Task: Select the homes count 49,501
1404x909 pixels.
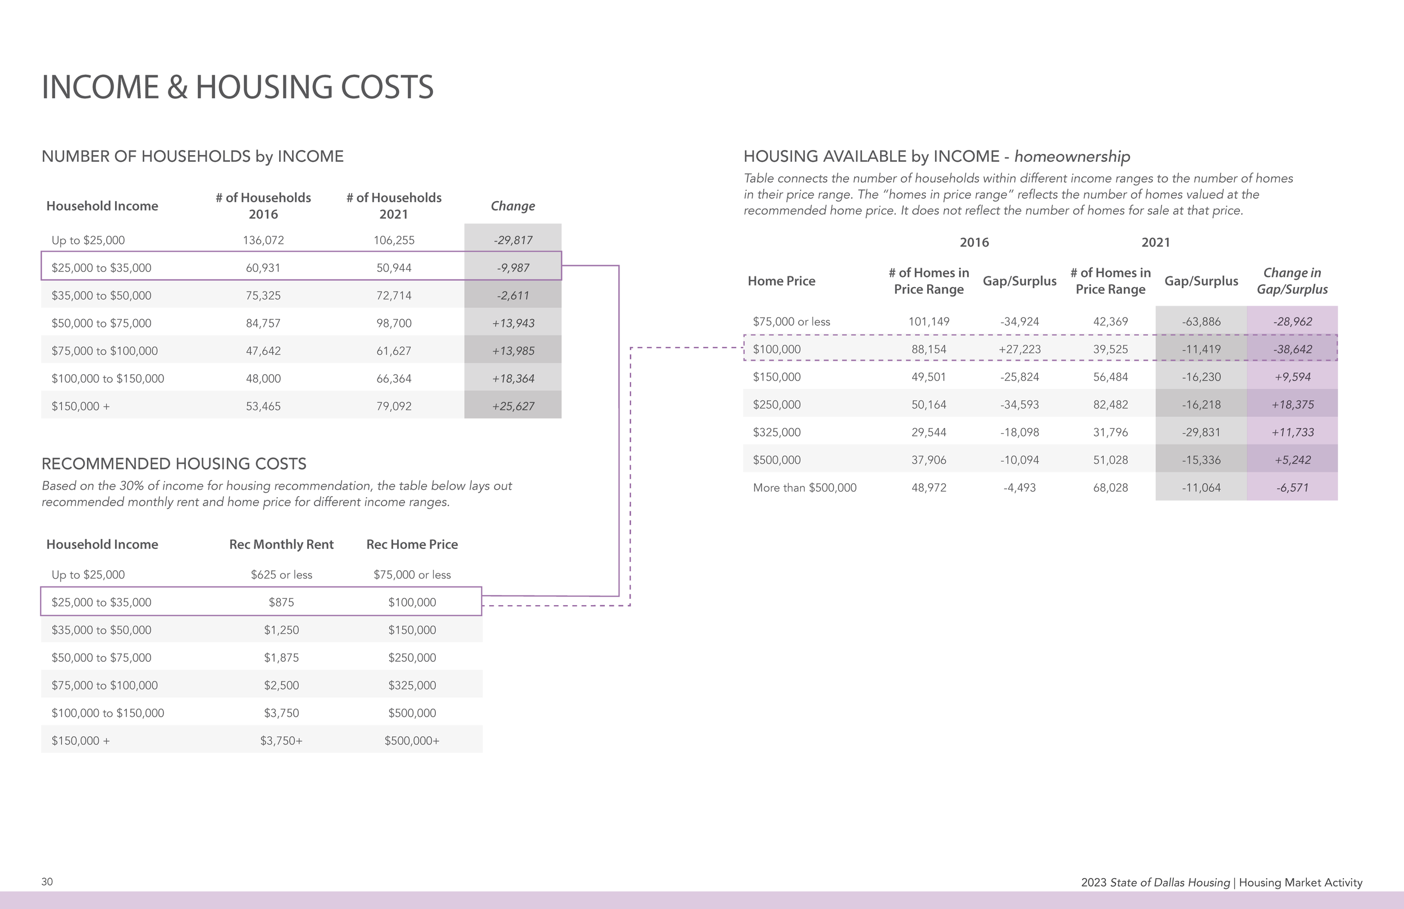Action: click(929, 377)
